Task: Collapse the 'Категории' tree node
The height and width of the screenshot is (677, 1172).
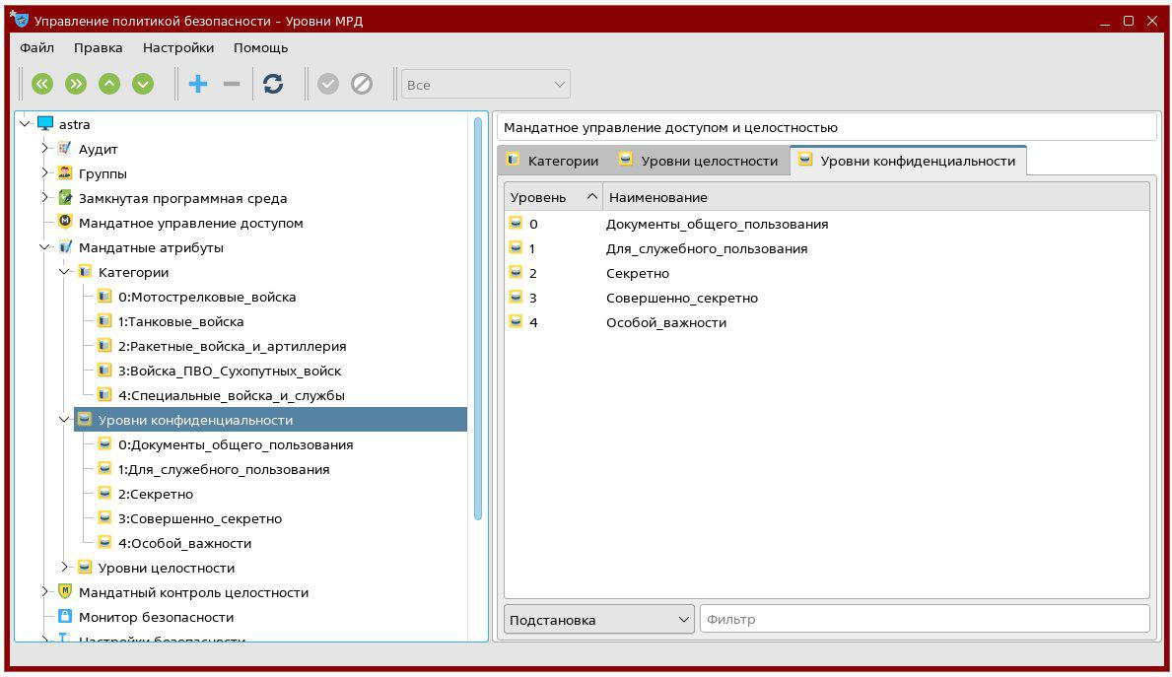Action: 65,272
